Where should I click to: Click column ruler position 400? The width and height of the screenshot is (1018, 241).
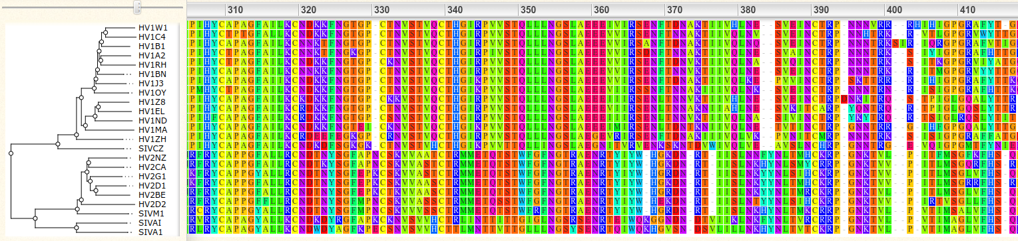pyautogui.click(x=893, y=9)
